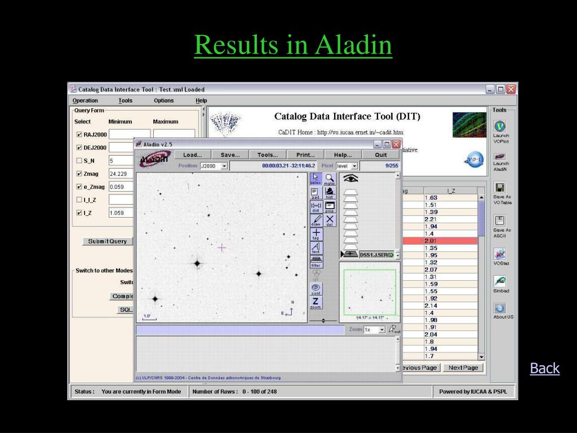This screenshot has height=433, width=577.
Task: Click the Submit Query button
Action: [x=108, y=241]
